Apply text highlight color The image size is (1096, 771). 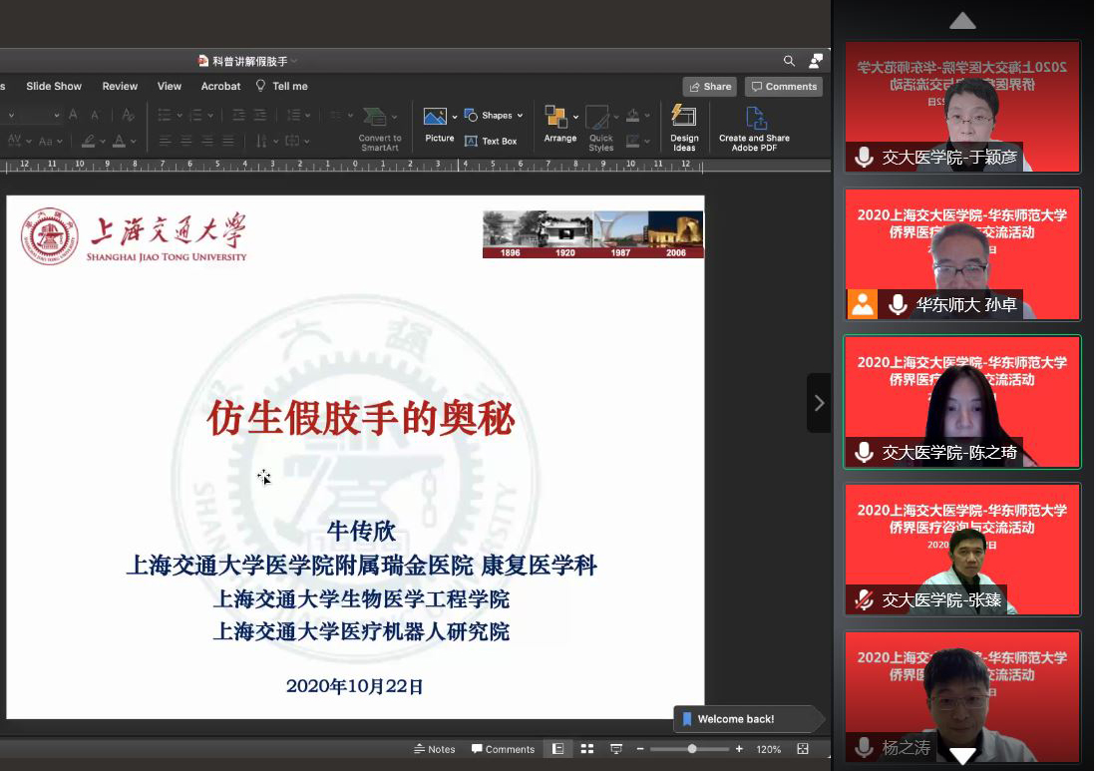click(x=88, y=142)
